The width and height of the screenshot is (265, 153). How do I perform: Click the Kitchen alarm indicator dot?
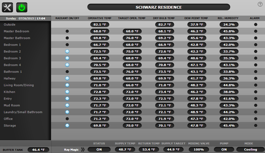point(256,92)
